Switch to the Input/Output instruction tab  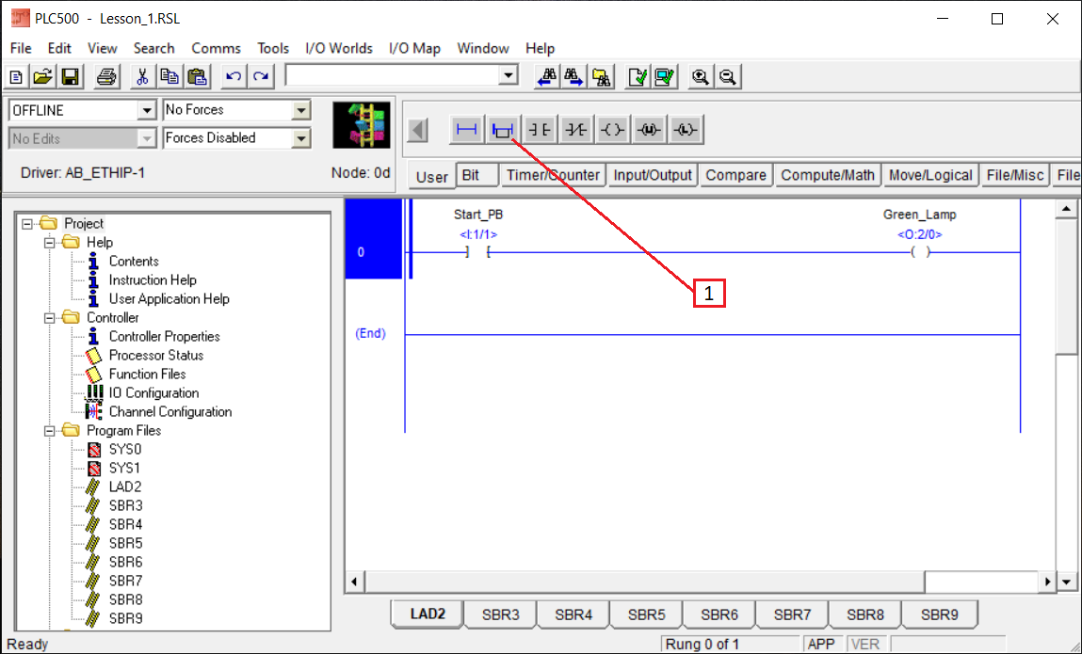653,175
